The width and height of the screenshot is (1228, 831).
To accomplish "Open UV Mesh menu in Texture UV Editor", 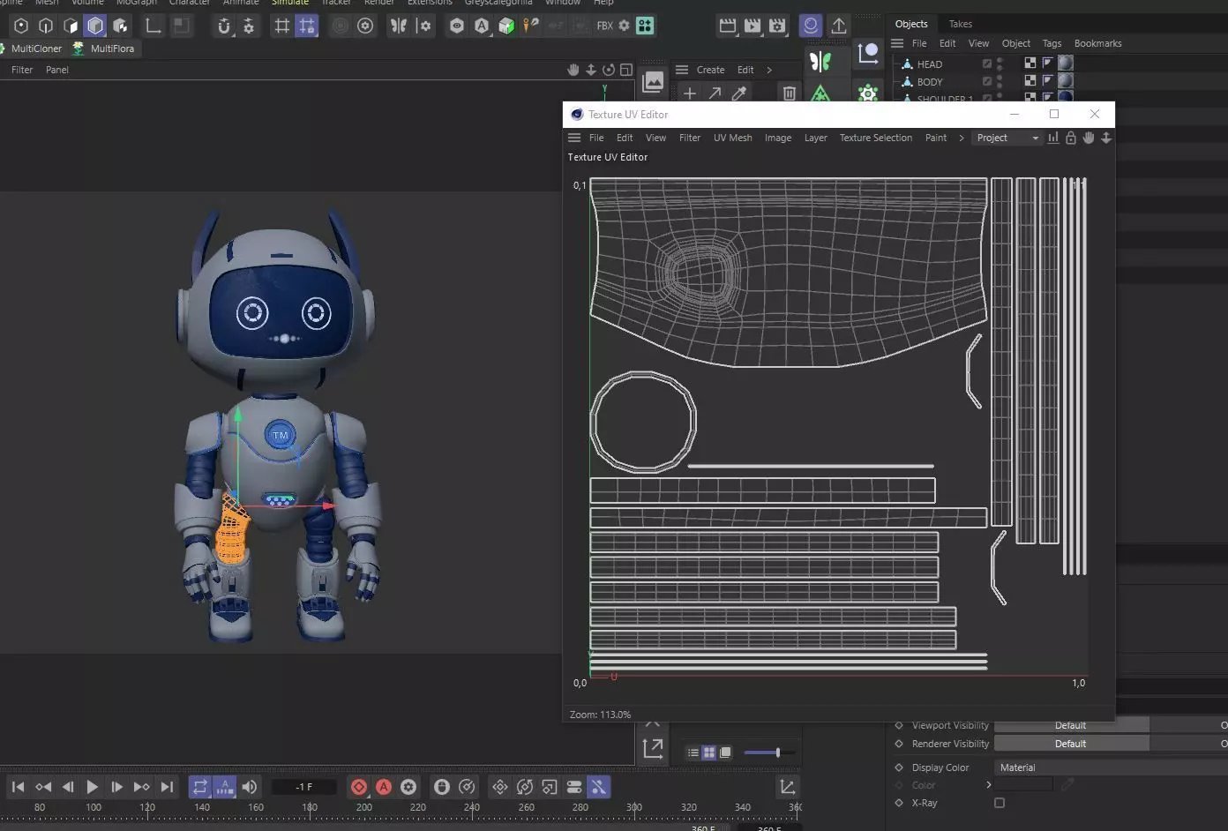I will (x=732, y=138).
